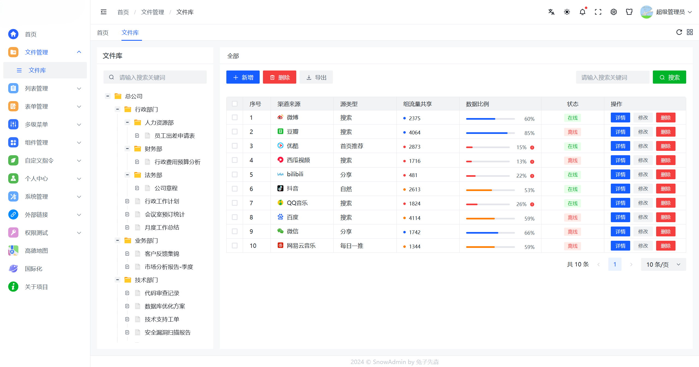Export data with the 导出 button

[x=316, y=77]
